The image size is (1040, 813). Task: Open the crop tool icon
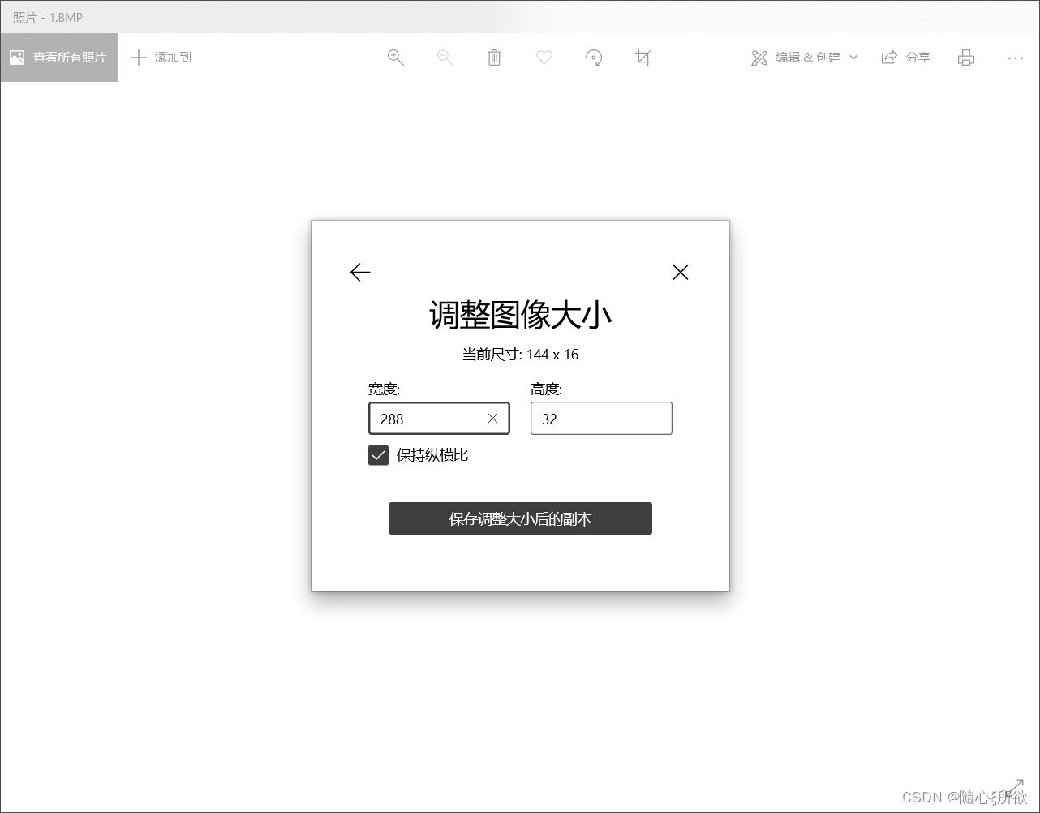[x=643, y=58]
